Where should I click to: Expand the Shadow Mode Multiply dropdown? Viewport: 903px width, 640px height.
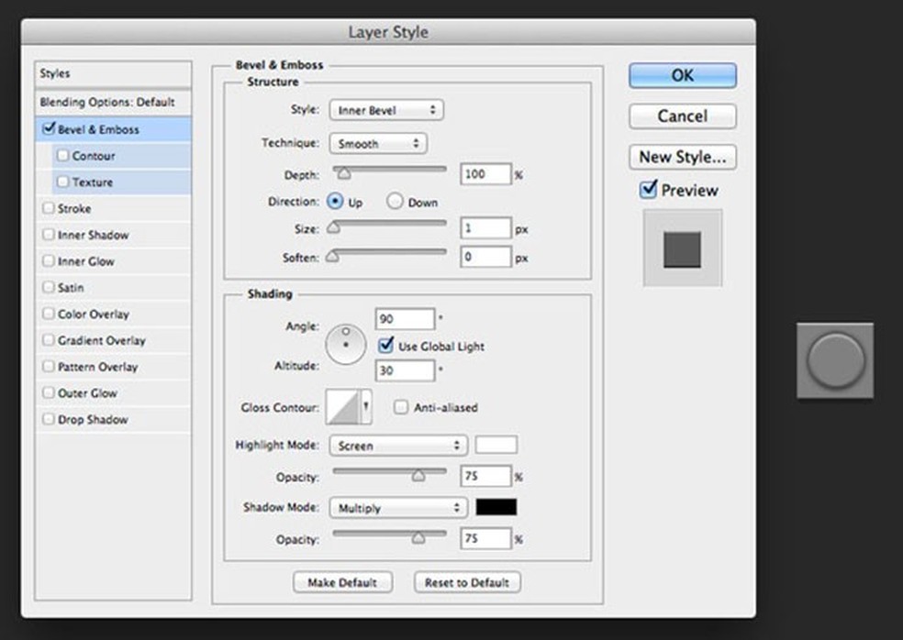tap(397, 508)
